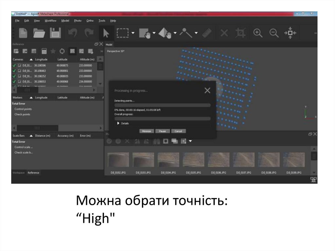Pause the detecting points process
Viewport: 335px width, 251px height.
(x=163, y=131)
